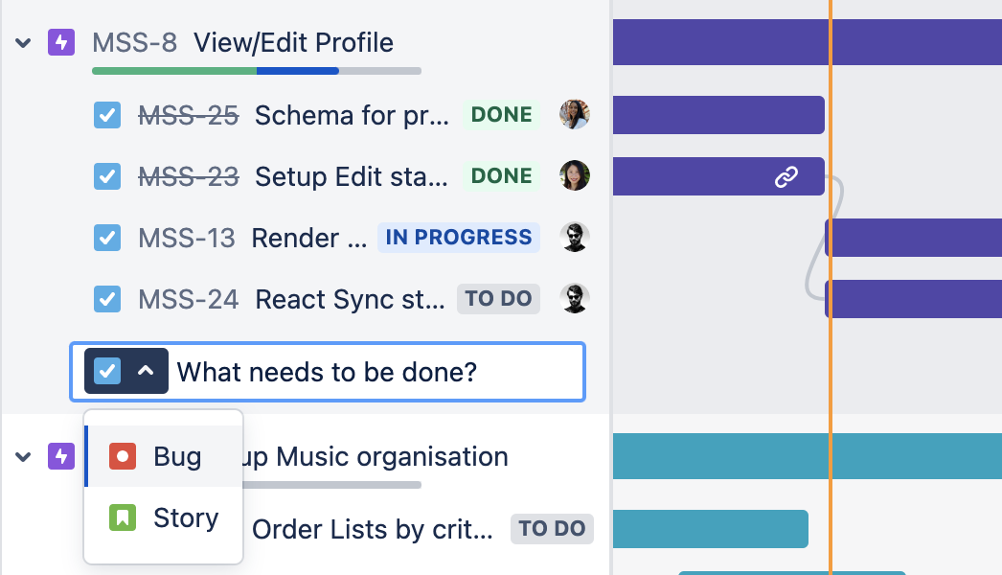Screen dimensions: 1002x575
Task: Click the purple epic icon beside MSS-8
Action: (x=60, y=42)
